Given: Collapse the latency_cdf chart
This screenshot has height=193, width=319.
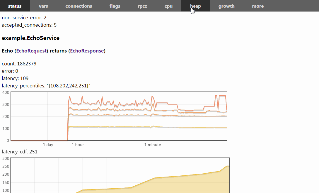Looking at the screenshot, I should 20,152.
